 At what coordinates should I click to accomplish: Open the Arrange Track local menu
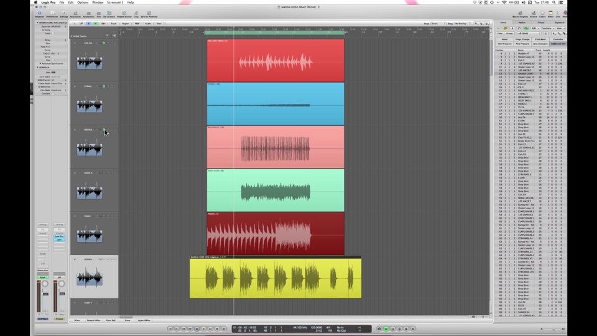pos(114,24)
